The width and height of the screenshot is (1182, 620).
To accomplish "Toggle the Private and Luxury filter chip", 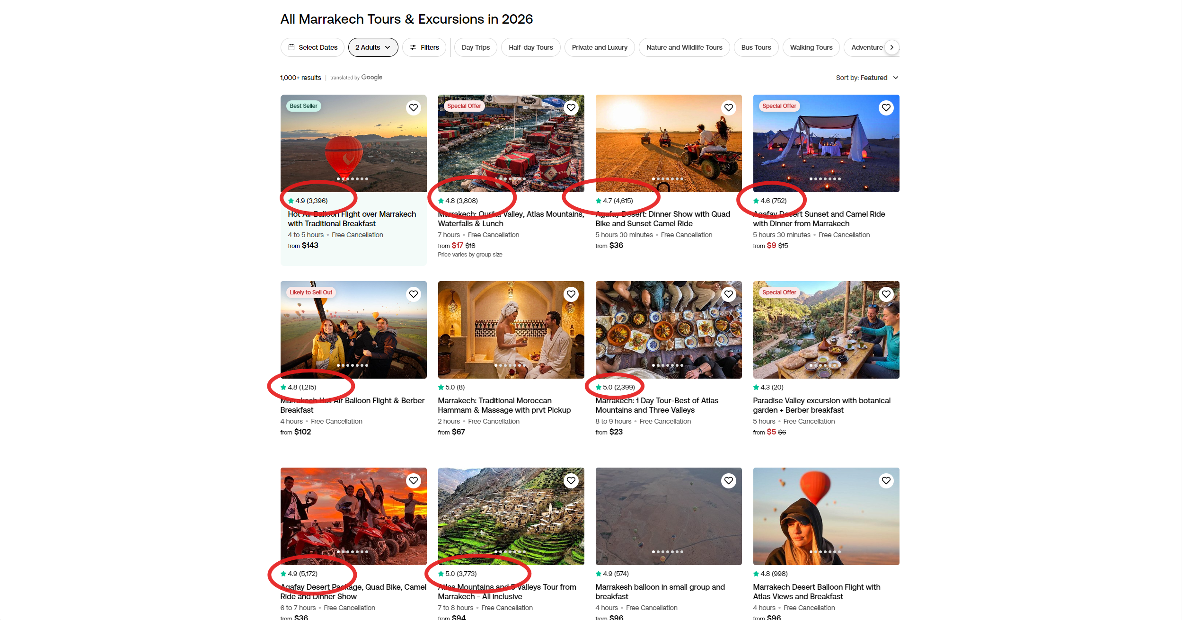I will 599,47.
